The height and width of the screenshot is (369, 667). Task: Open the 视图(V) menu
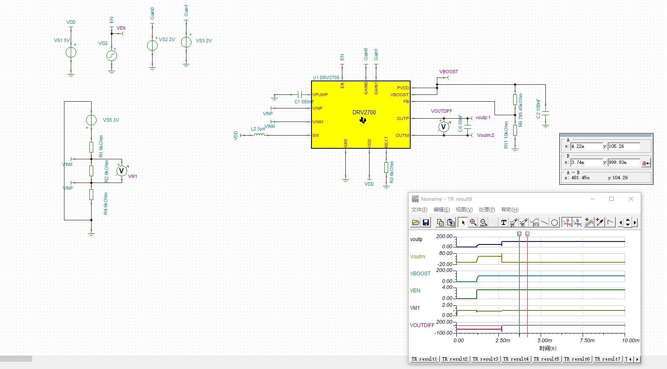464,210
